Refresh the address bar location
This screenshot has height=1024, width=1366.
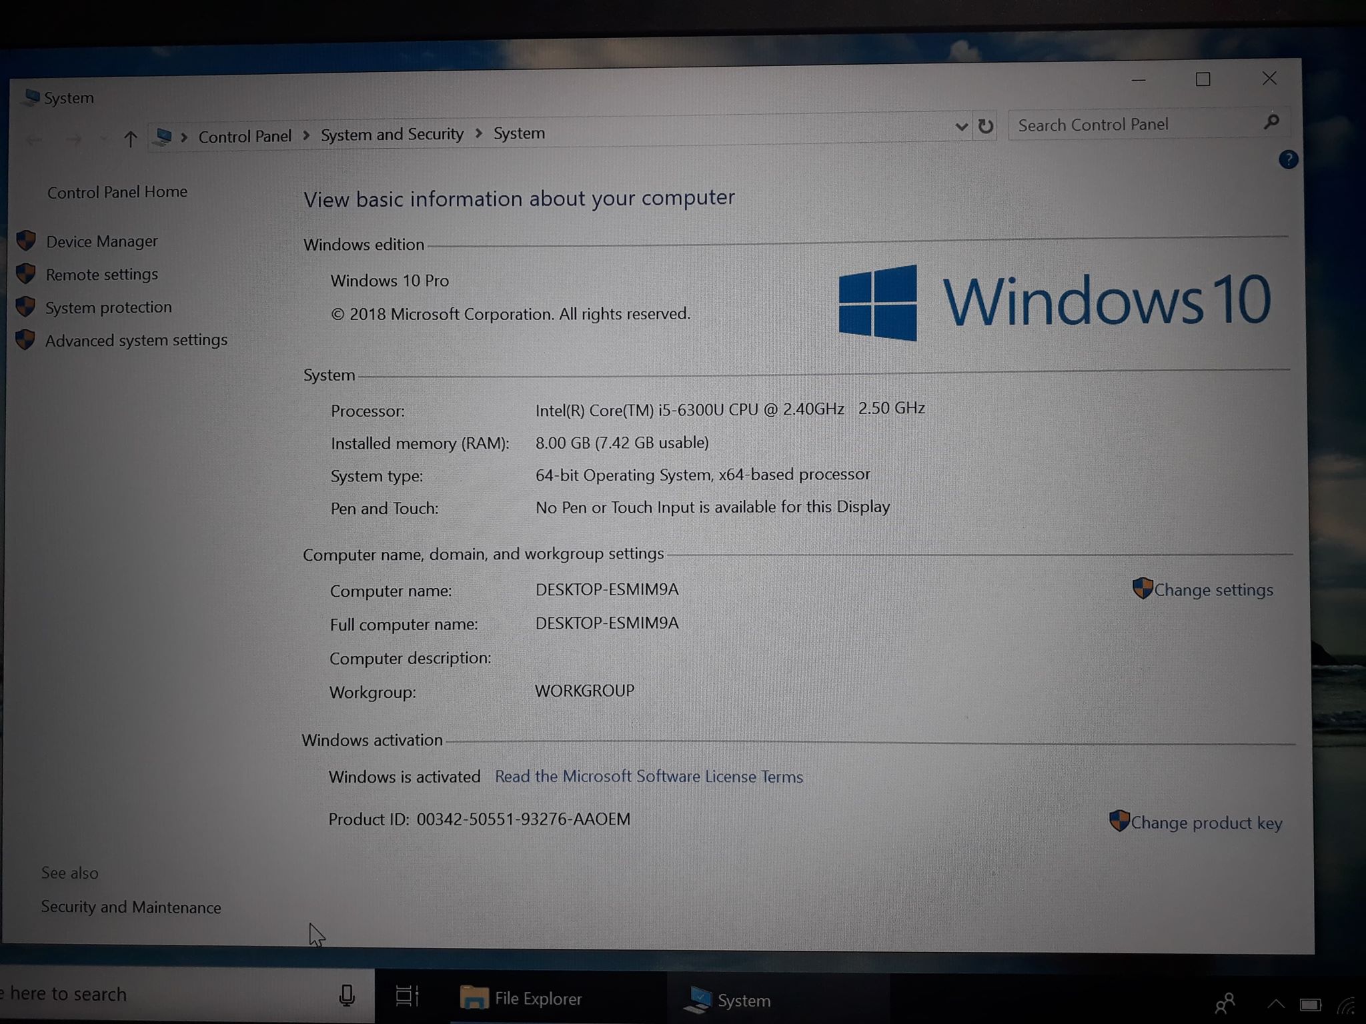[986, 126]
